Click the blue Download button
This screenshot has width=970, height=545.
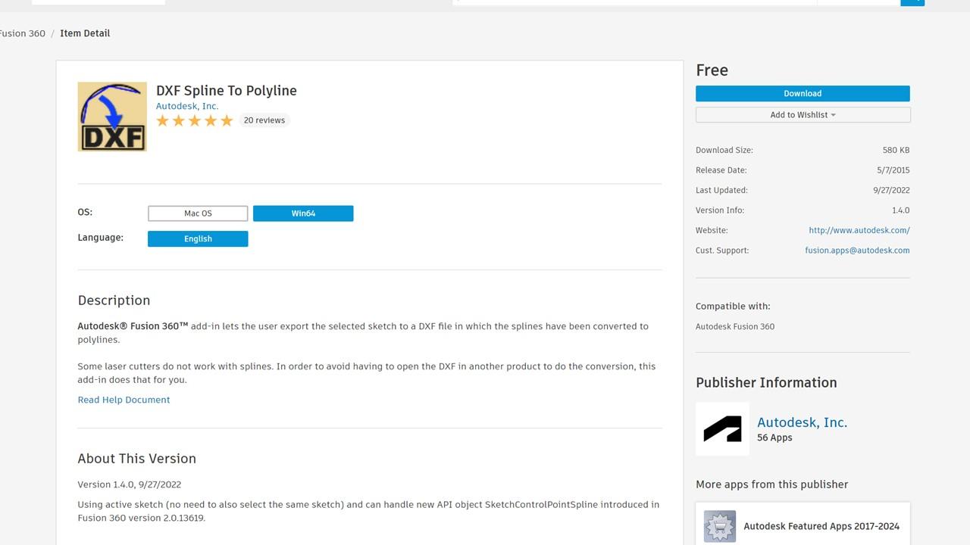click(x=803, y=94)
